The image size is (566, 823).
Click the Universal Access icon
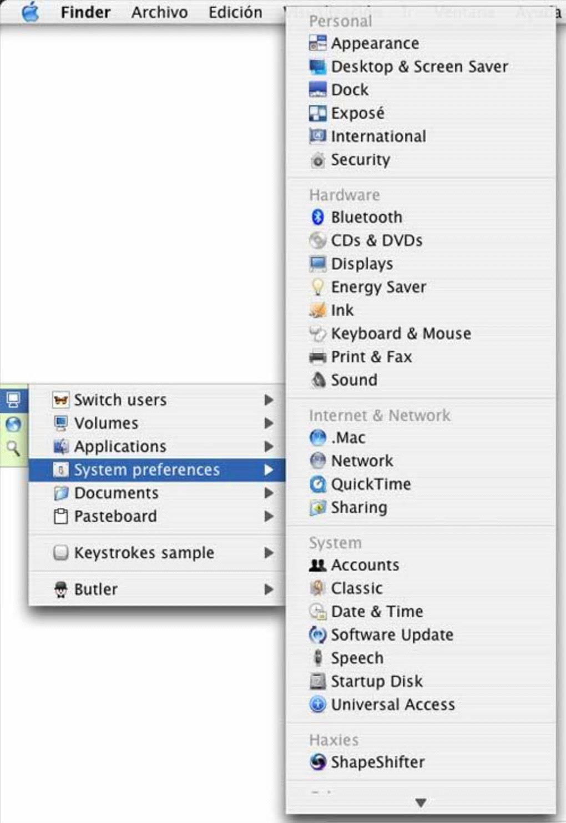tap(317, 704)
